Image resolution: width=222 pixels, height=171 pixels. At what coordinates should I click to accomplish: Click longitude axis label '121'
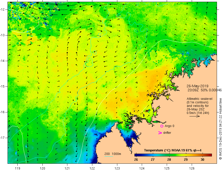pos(67,168)
